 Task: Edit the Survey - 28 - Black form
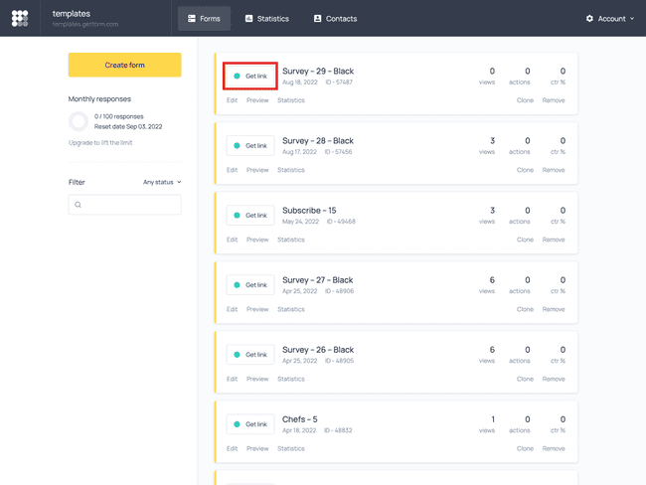pos(232,170)
